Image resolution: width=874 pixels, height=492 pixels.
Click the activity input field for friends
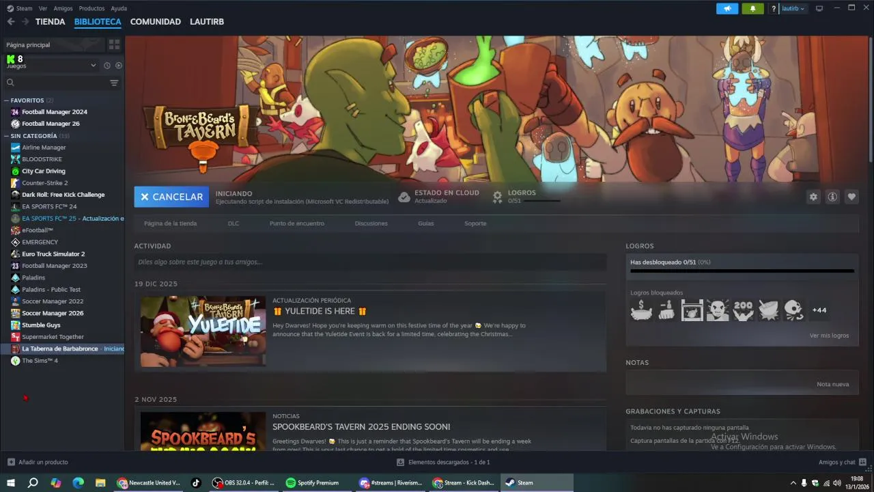coord(370,262)
